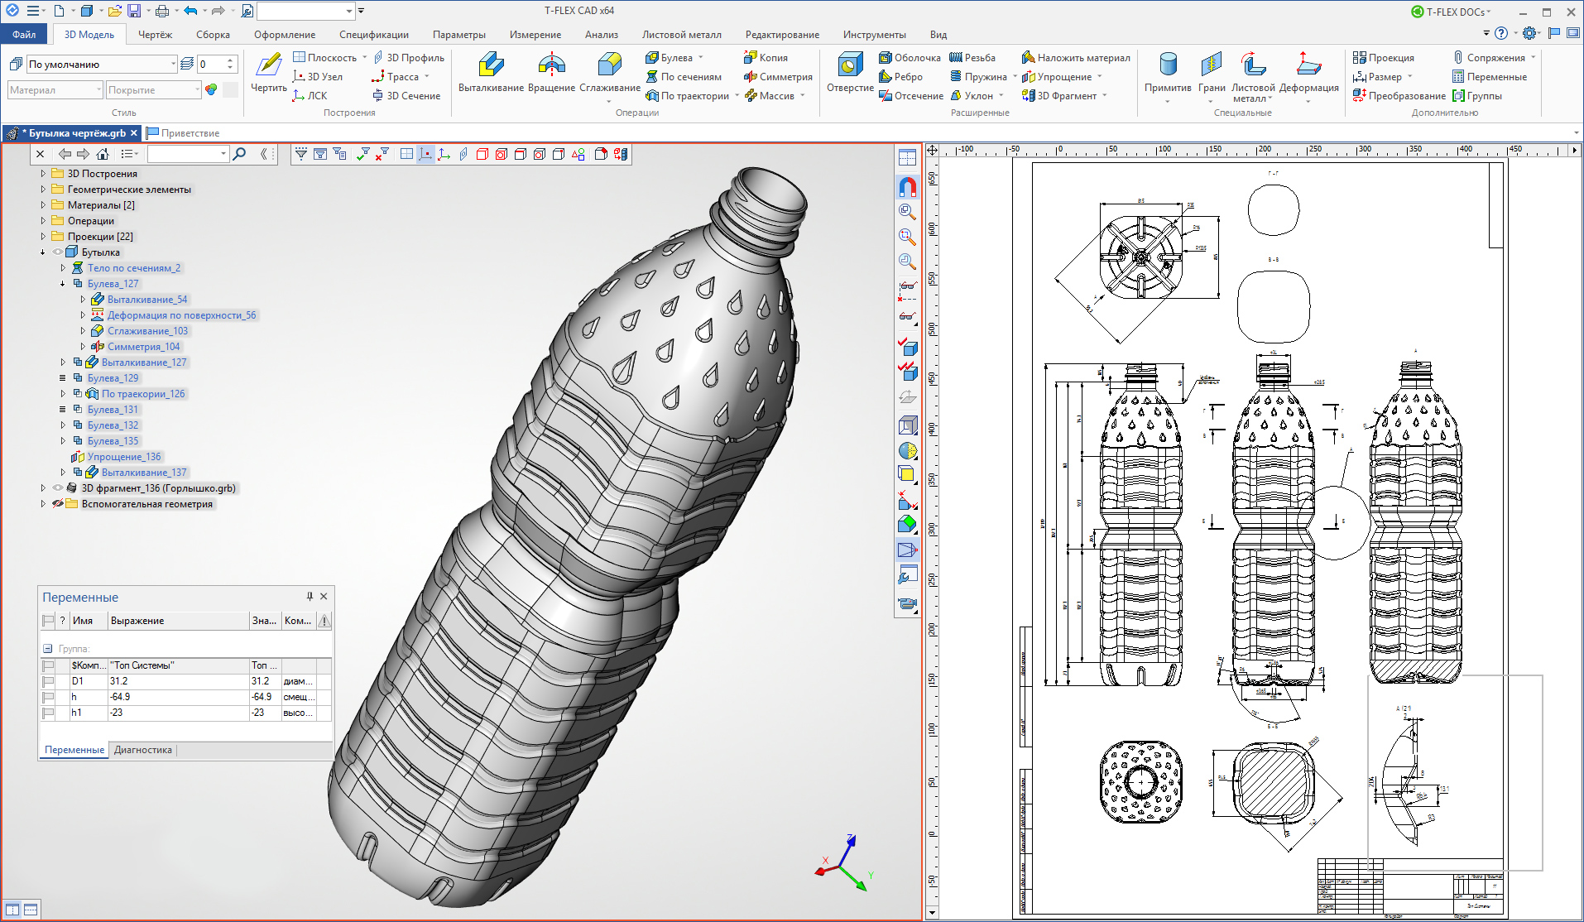This screenshot has height=922, width=1584.
Task: Launch the Отверстие (Hole) tool
Action: tap(850, 72)
